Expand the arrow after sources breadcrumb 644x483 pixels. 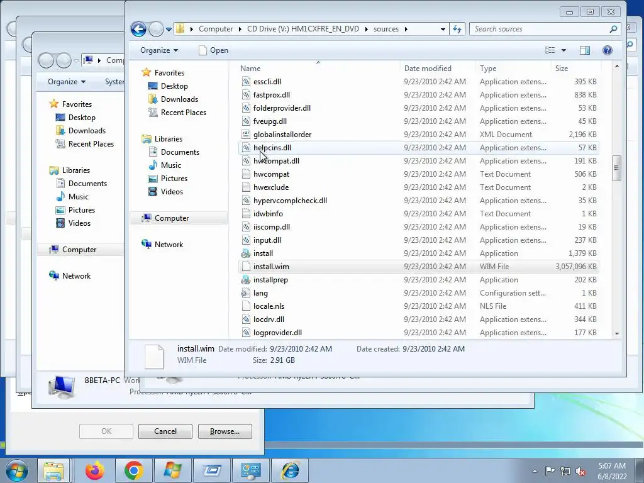coord(406,29)
